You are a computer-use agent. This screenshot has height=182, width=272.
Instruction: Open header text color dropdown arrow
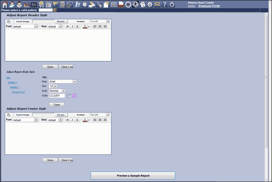[x=89, y=26]
